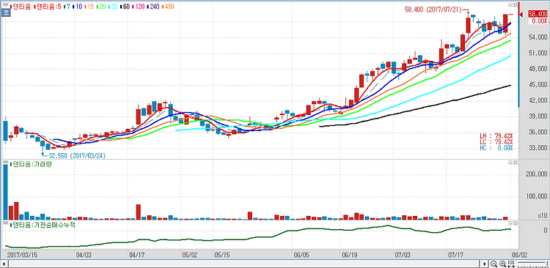Click the LC : 79.42% readout
This screenshot has height=268, width=550.
(496, 141)
